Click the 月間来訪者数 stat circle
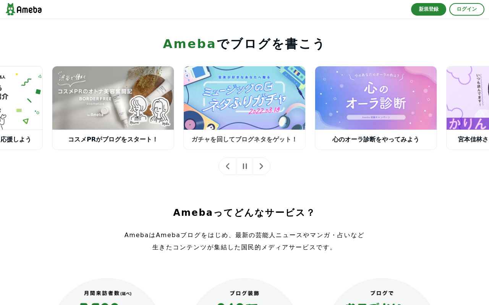 (107, 292)
